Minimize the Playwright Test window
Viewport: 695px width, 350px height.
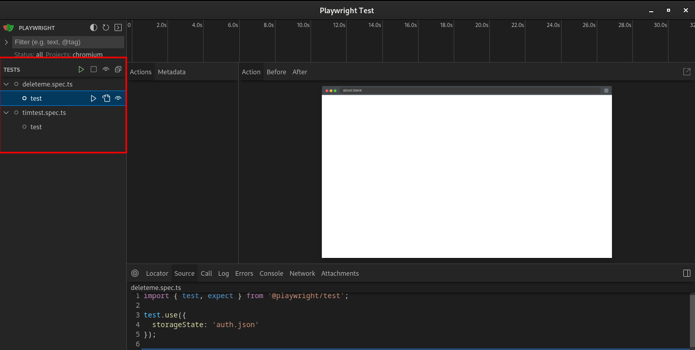tap(651, 10)
